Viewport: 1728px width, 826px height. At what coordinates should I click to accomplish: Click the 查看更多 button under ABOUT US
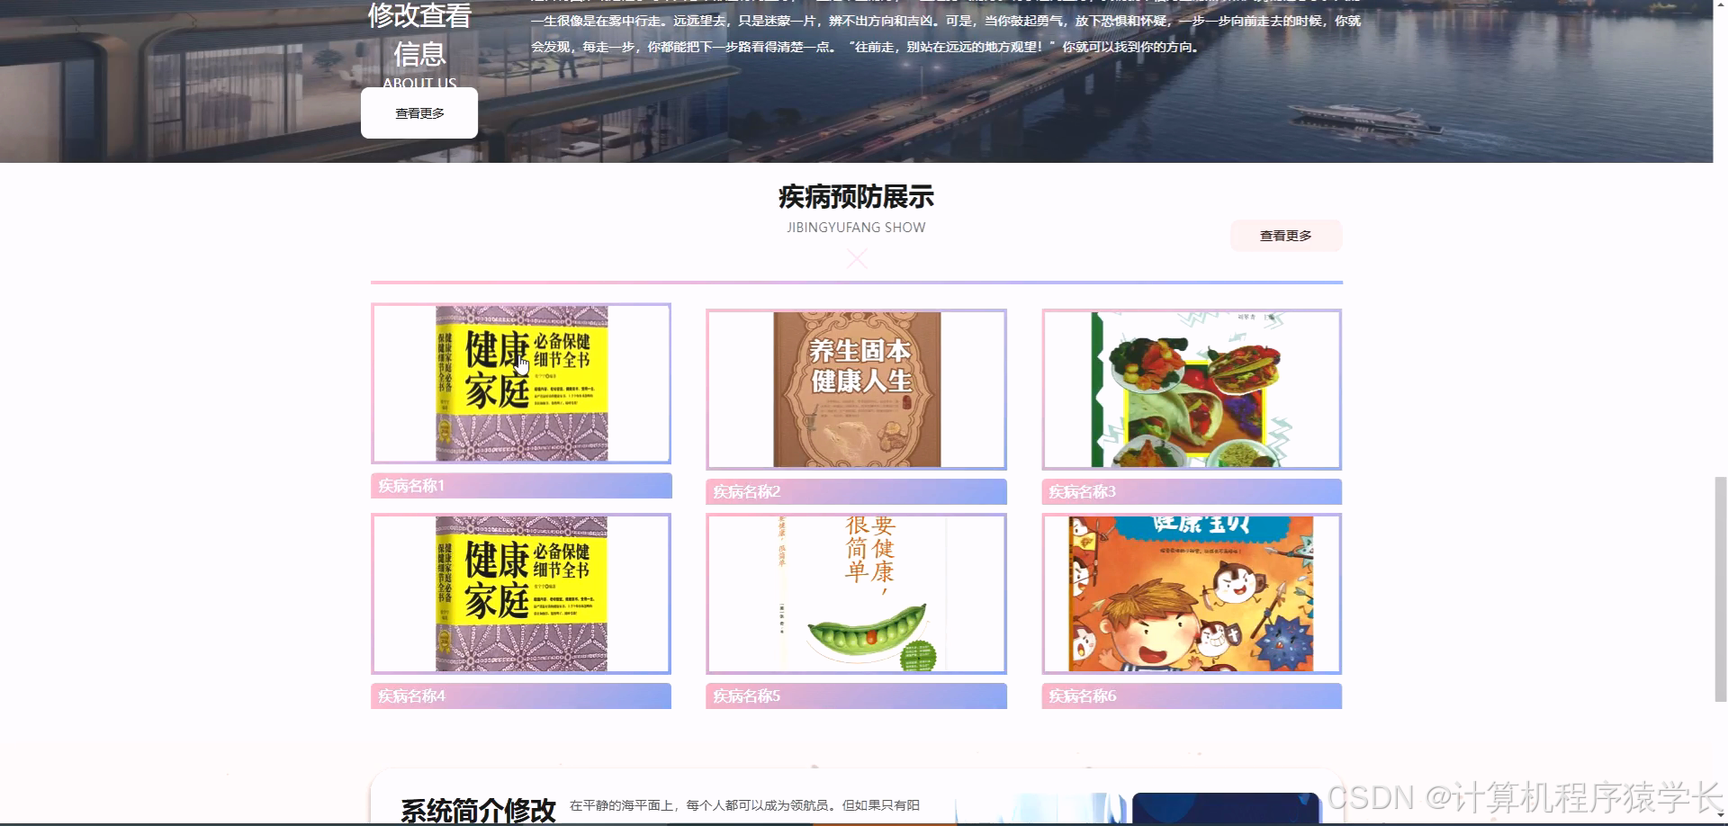click(419, 112)
